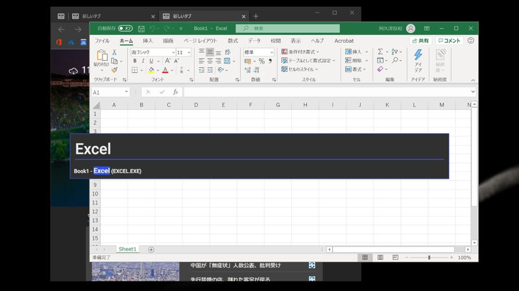Click the 100% zoom level button
Screen dimensions: 519x291
[464, 257]
